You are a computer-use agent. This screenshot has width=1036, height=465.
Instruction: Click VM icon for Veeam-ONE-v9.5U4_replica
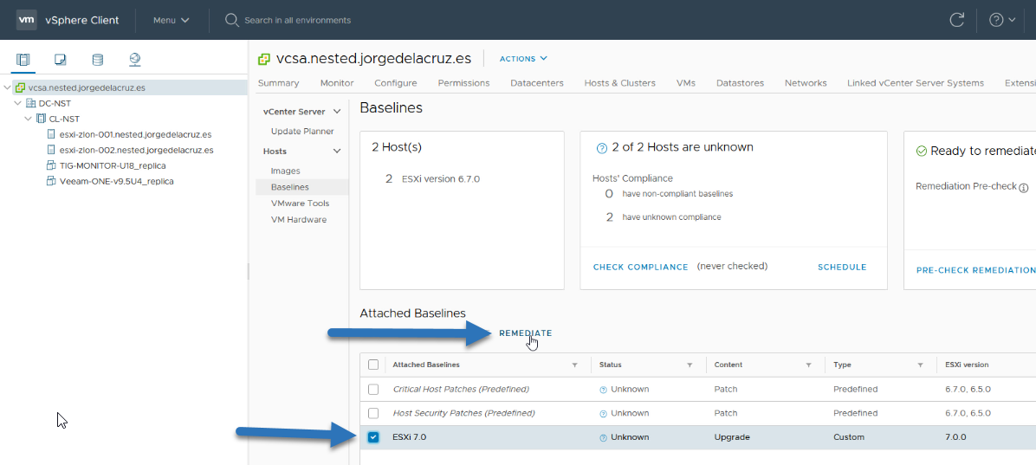[x=51, y=181]
